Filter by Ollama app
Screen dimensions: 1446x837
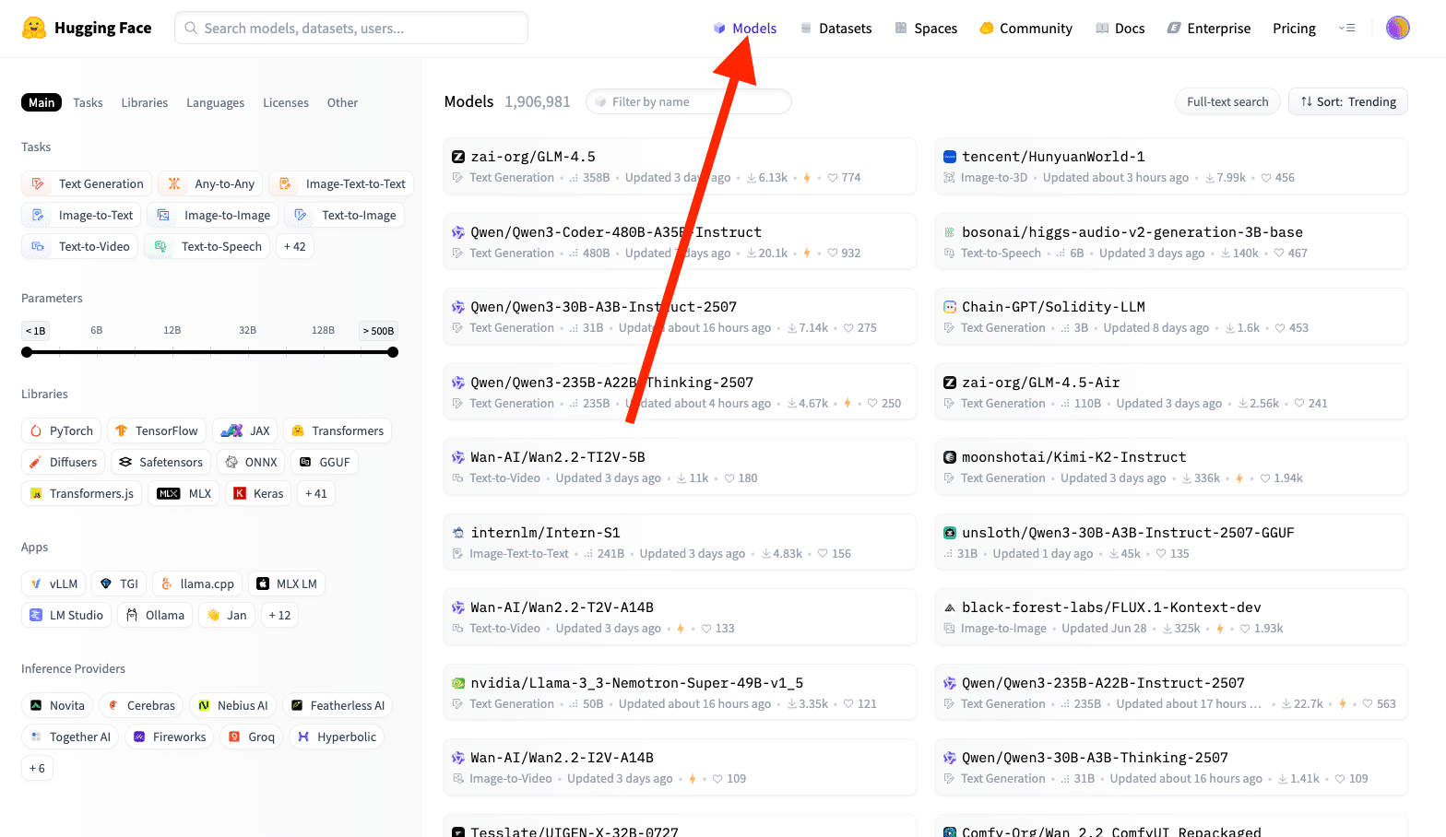155,615
